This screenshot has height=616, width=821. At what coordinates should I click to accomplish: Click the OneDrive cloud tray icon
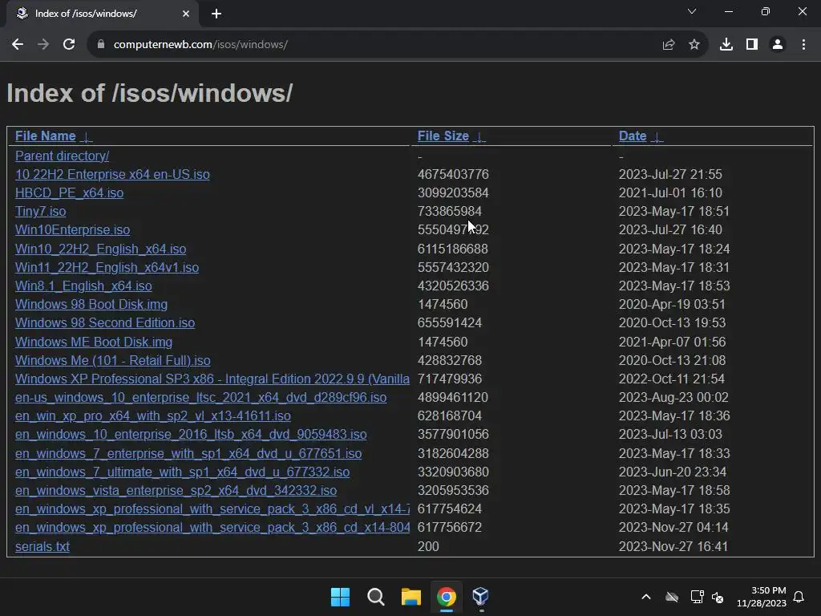[x=672, y=597]
